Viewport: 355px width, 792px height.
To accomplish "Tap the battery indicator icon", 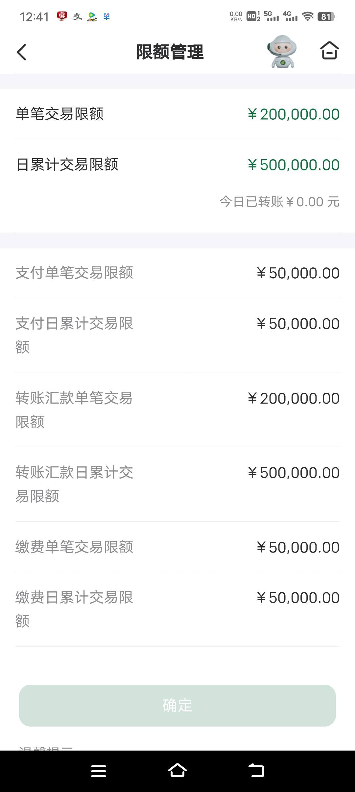I will coord(326,16).
